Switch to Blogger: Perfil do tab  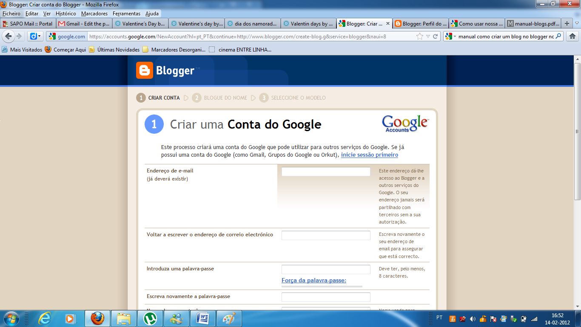coord(420,24)
